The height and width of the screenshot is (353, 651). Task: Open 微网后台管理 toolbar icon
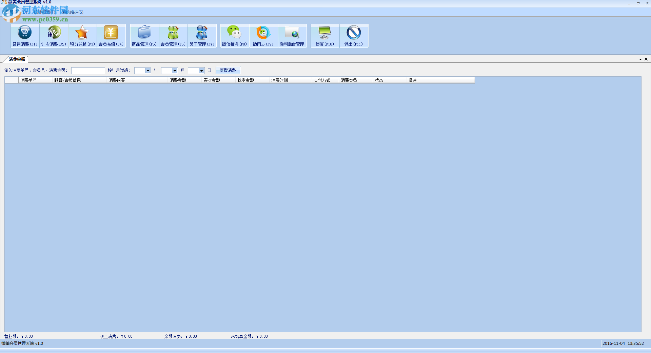pyautogui.click(x=292, y=36)
